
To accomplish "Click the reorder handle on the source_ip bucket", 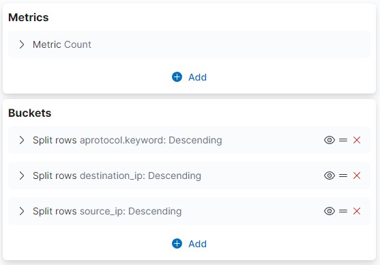I will [343, 211].
